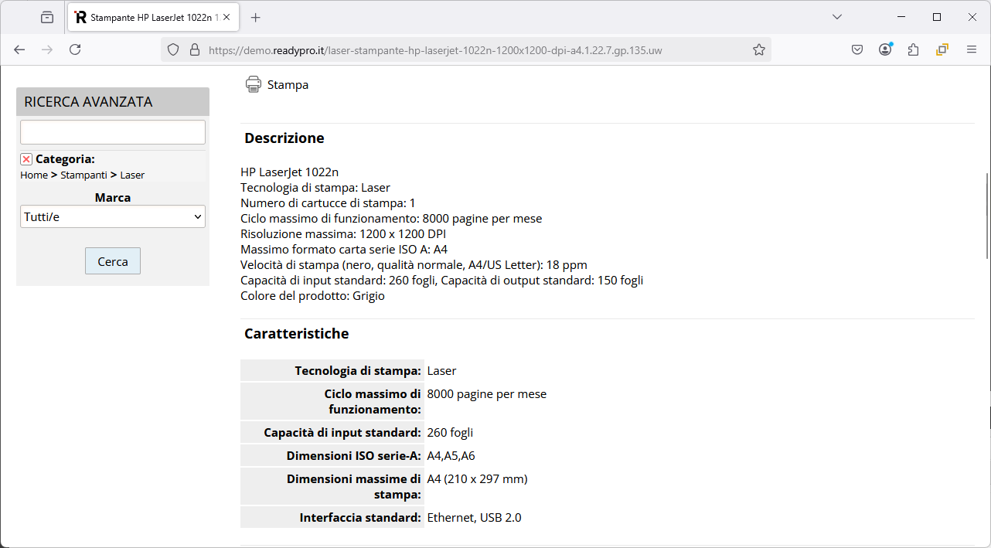
Task: Click the '8000 pagine per mese' table value
Action: 487,394
